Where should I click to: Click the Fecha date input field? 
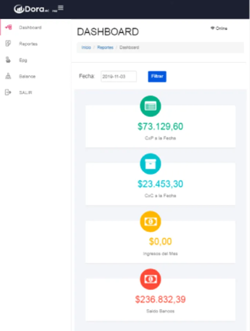point(119,76)
